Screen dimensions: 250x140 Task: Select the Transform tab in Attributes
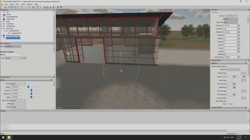click(215, 12)
